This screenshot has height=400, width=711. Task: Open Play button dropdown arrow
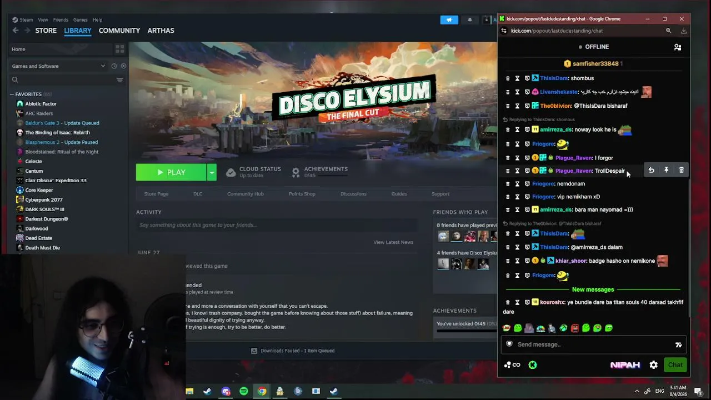[x=212, y=172]
